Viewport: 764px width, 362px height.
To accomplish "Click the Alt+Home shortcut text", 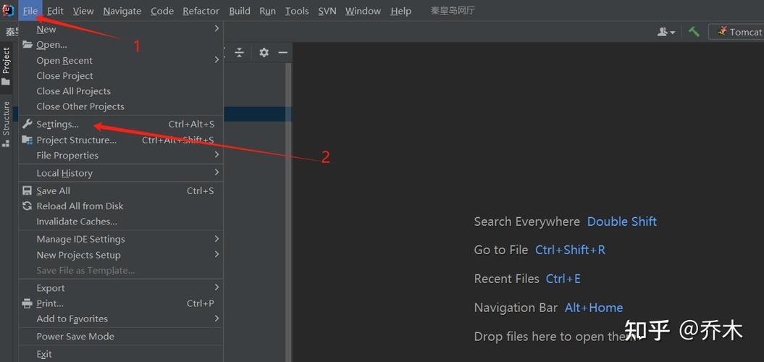I will coord(594,308).
